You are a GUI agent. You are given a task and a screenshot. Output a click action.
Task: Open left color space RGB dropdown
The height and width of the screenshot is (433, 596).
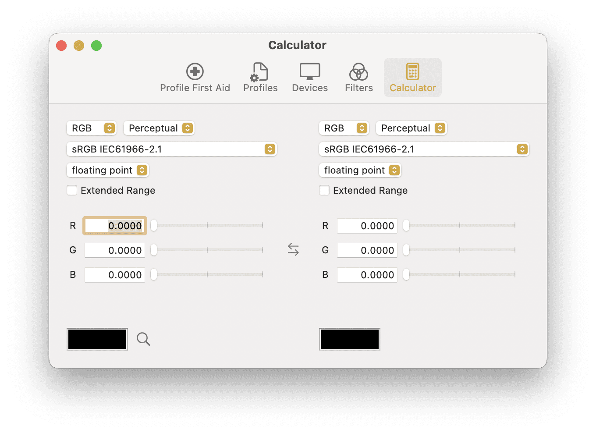pyautogui.click(x=91, y=128)
